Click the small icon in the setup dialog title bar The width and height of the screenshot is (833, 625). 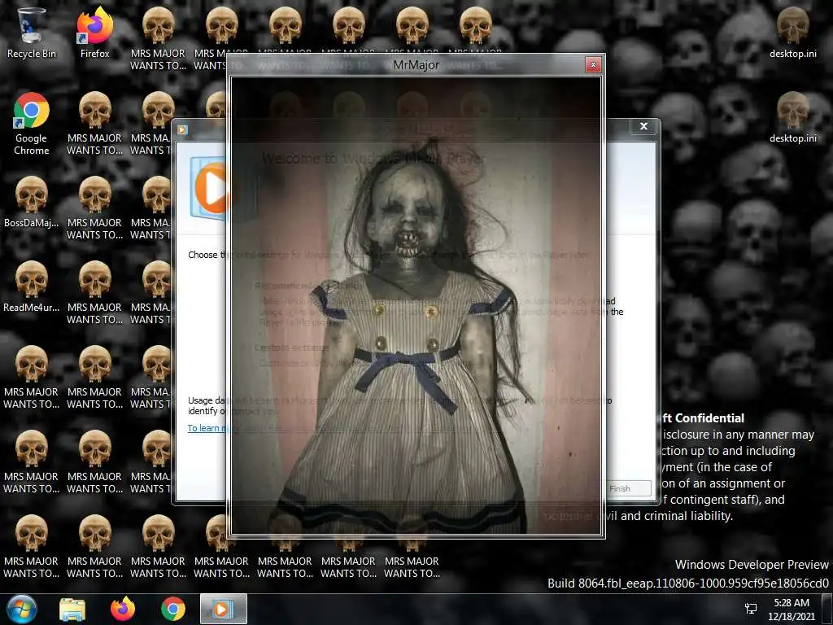[182, 129]
